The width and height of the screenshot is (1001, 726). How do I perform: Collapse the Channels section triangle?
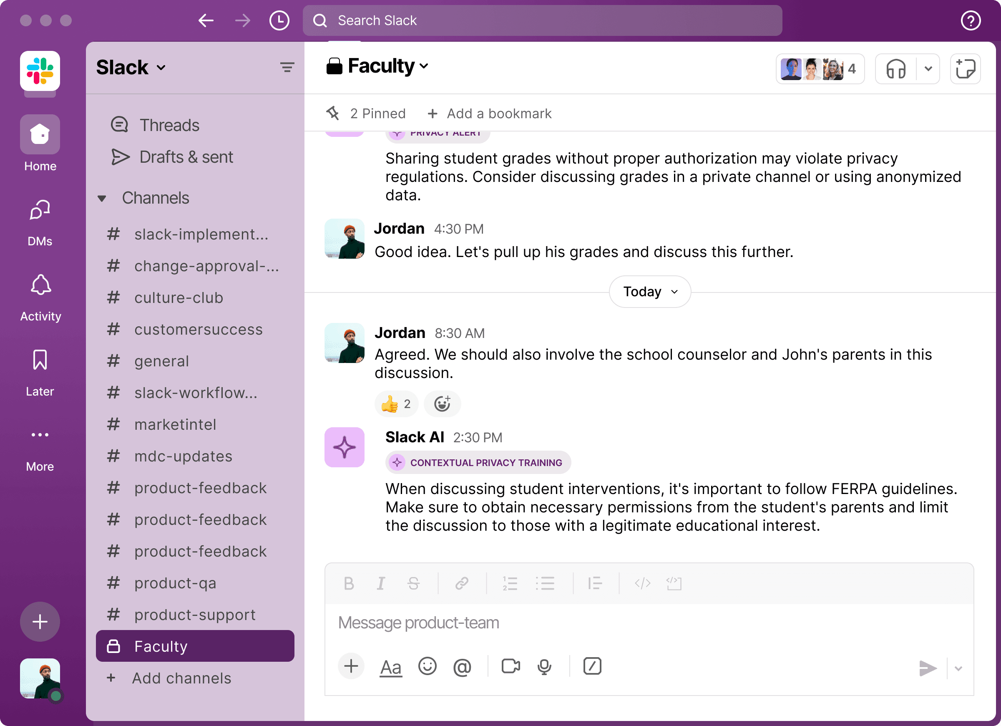102,198
